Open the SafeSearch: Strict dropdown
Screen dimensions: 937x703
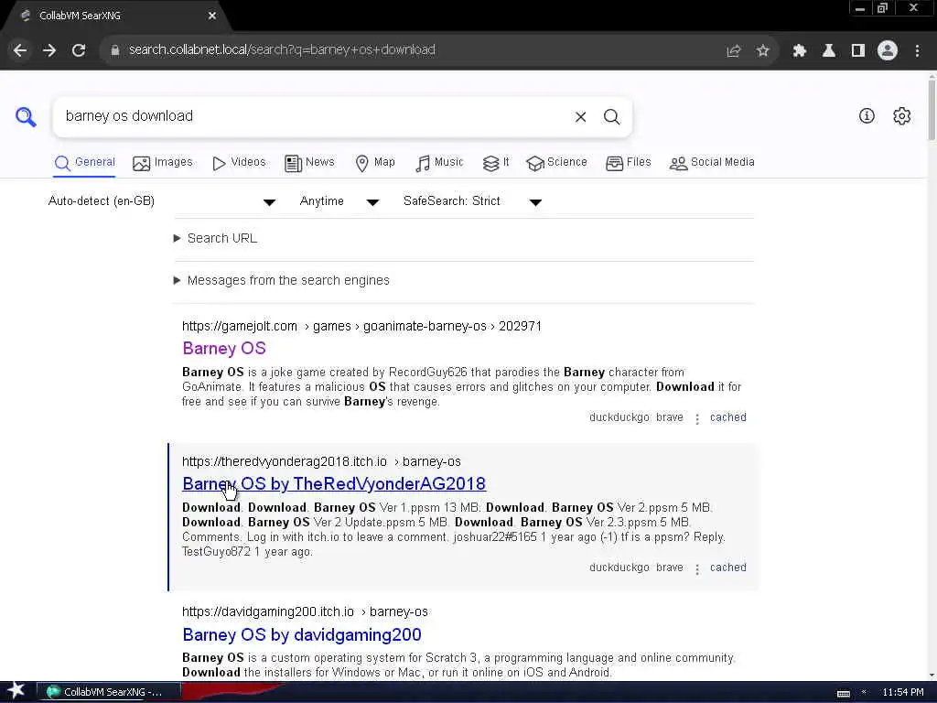click(x=472, y=201)
